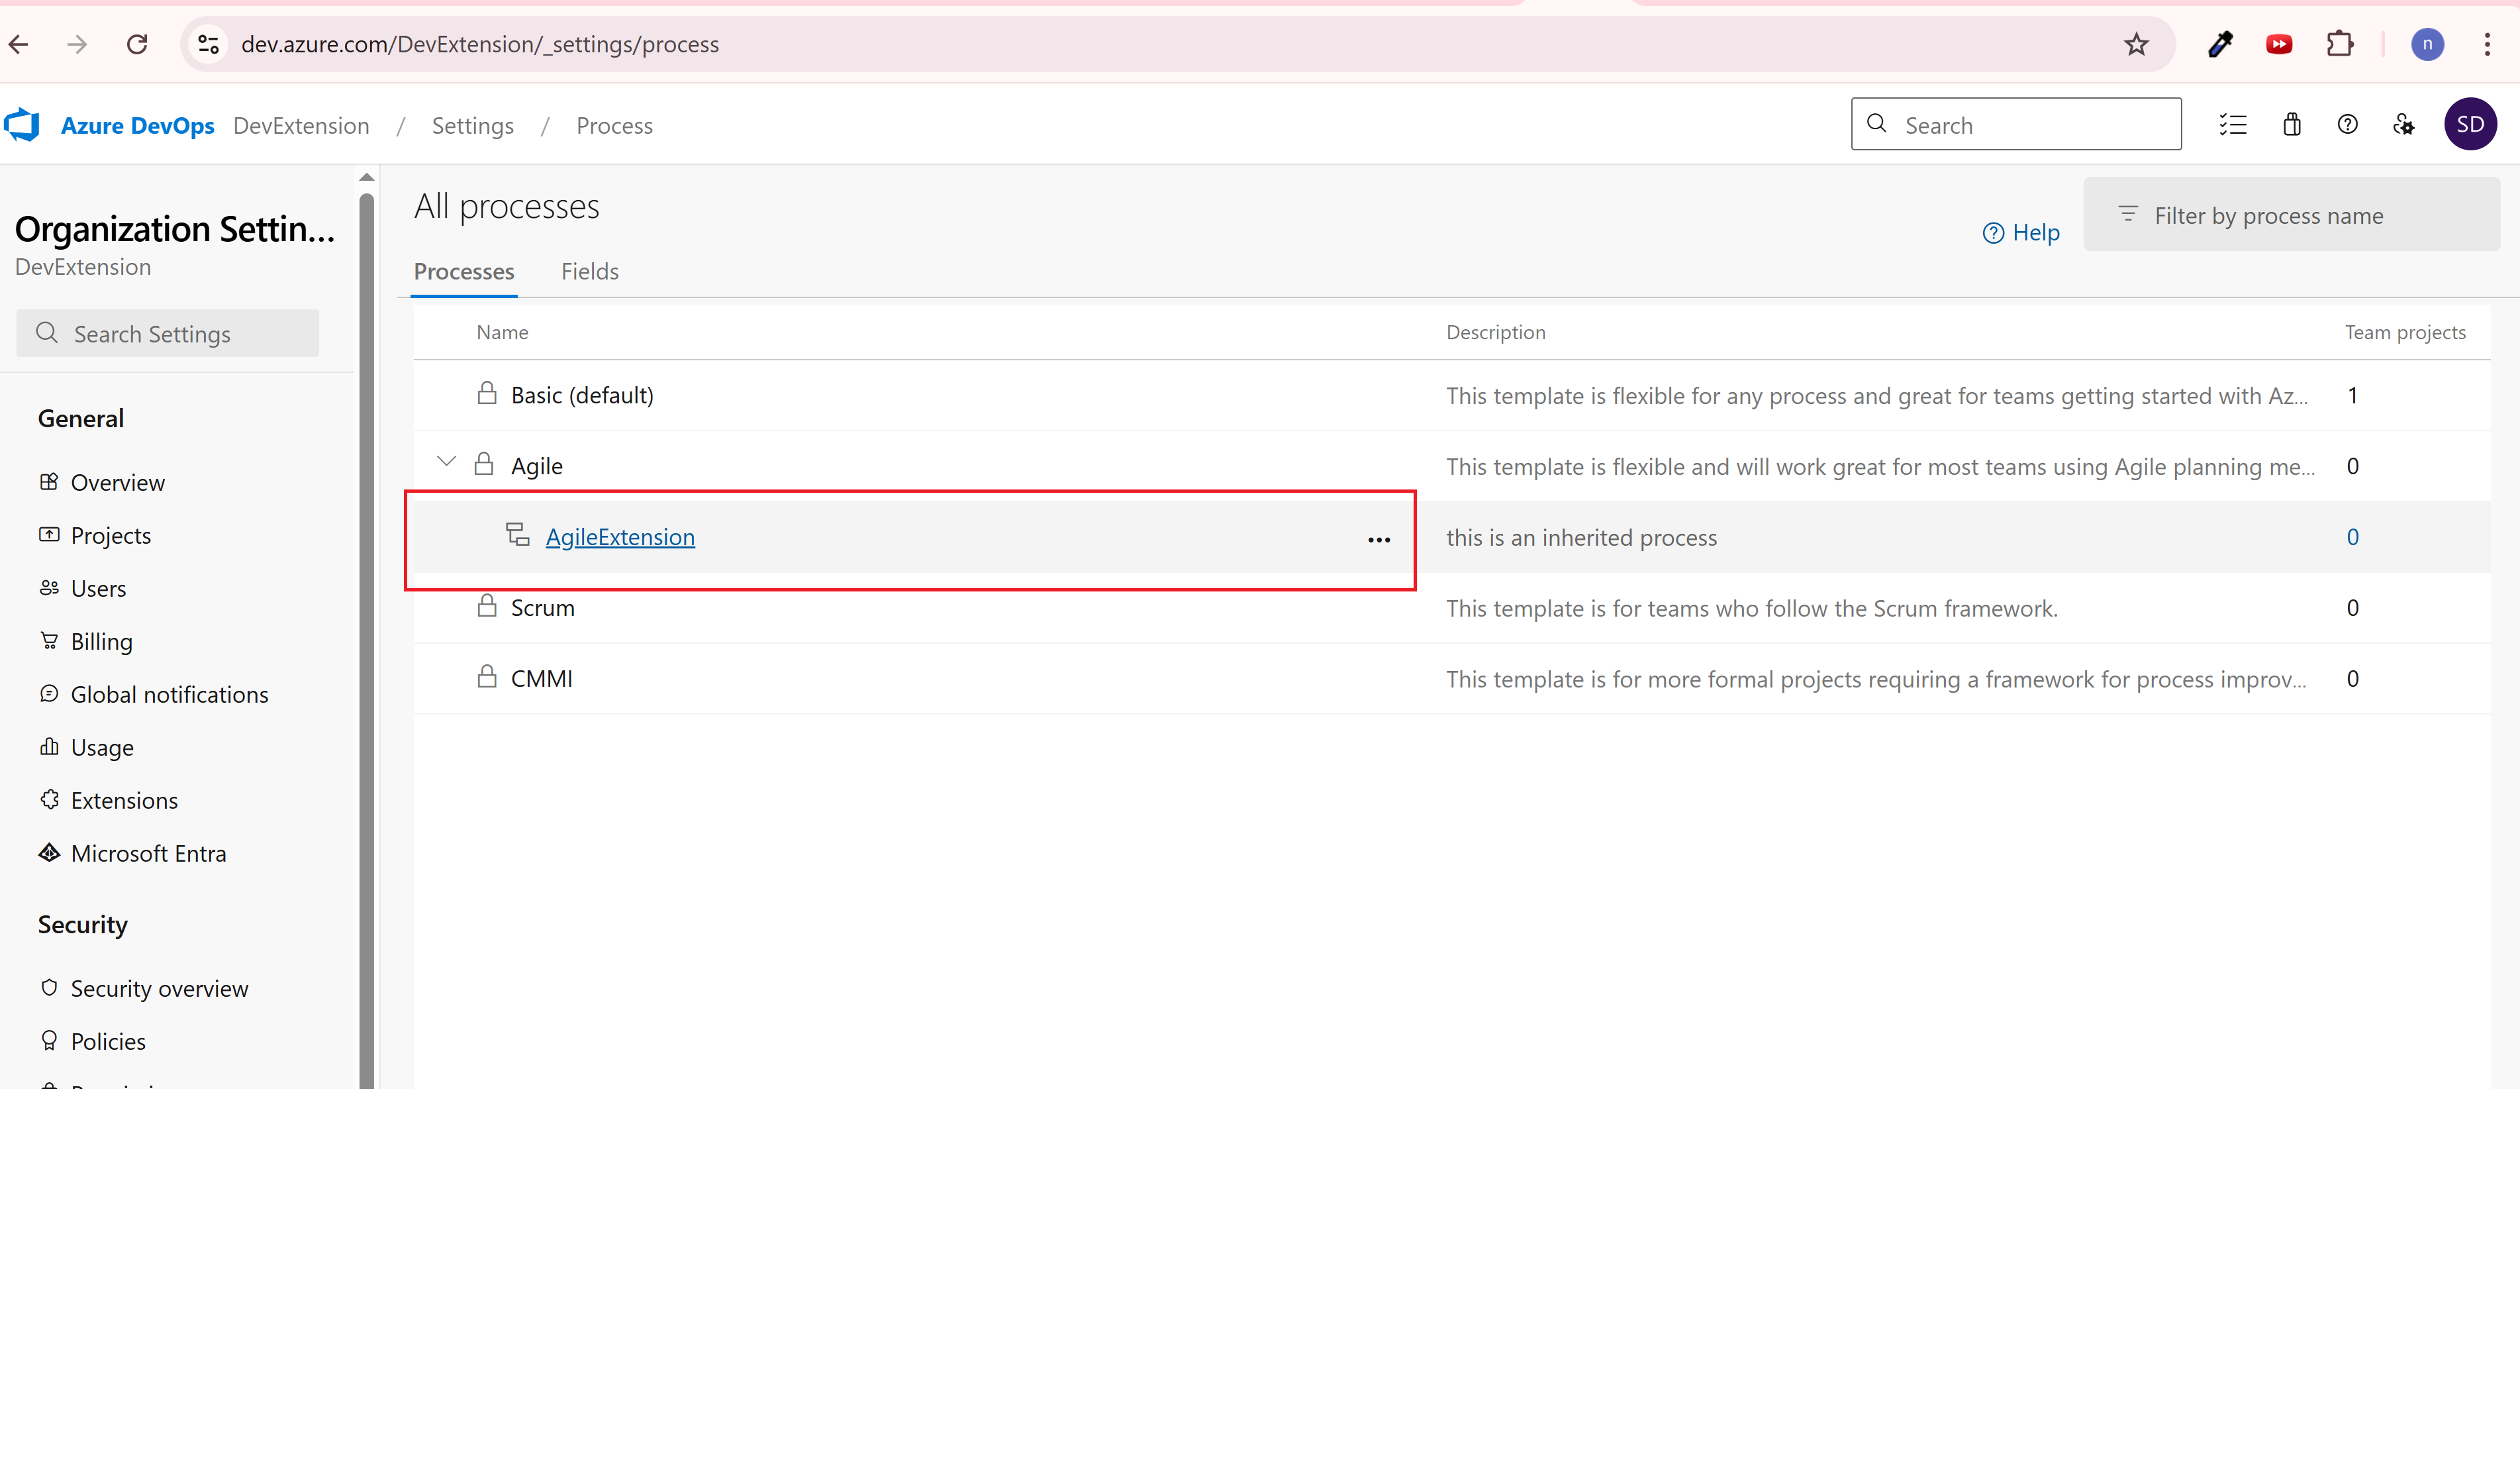This screenshot has height=1479, width=2520.
Task: Open the SD profile avatar
Action: (2469, 125)
